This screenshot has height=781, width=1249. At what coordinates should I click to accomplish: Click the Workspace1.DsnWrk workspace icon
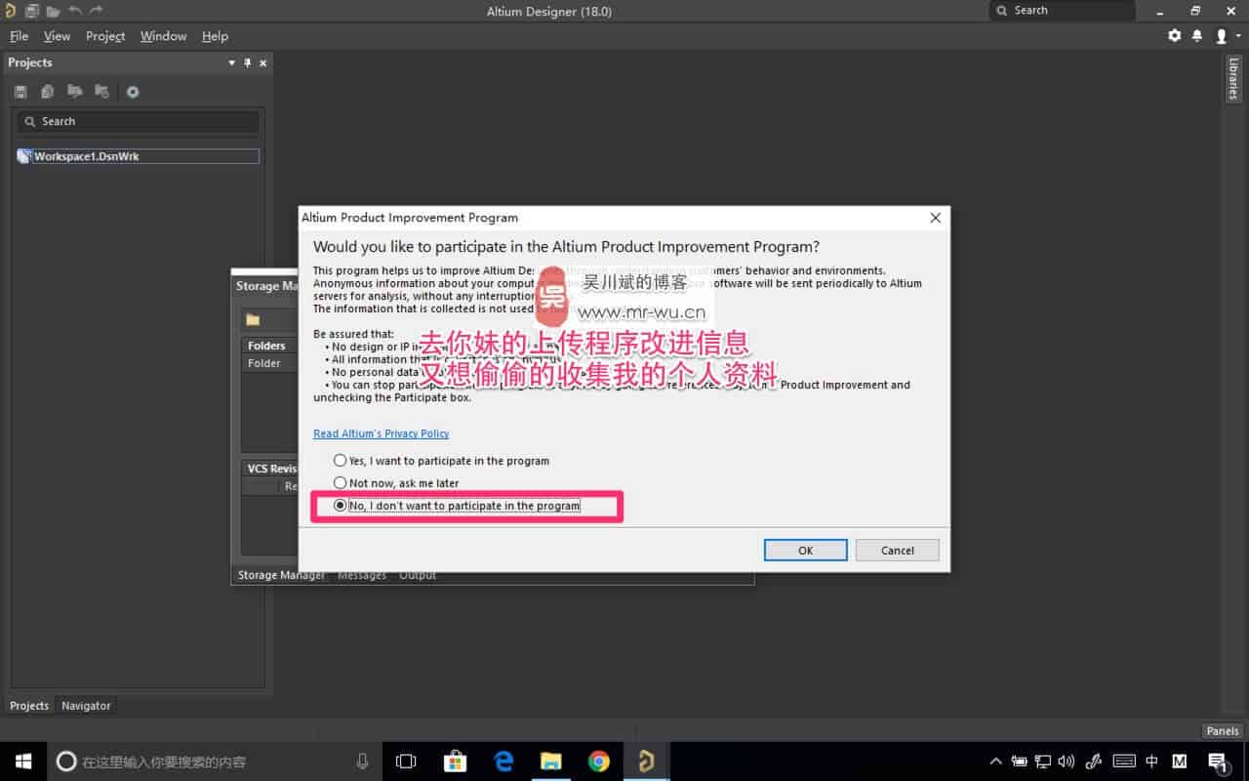click(24, 156)
